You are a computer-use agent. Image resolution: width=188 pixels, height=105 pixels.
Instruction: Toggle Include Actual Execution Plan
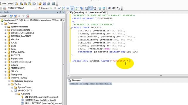[x=77, y=8]
